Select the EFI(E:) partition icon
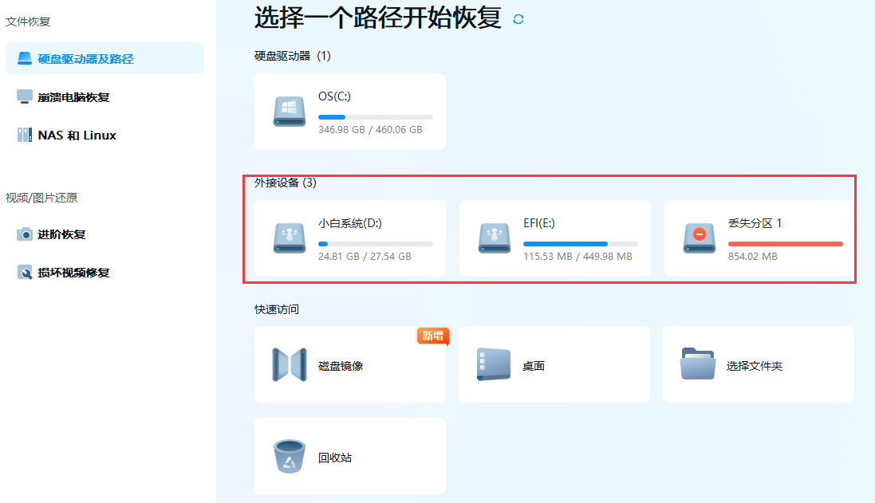This screenshot has width=875, height=503. pos(494,238)
